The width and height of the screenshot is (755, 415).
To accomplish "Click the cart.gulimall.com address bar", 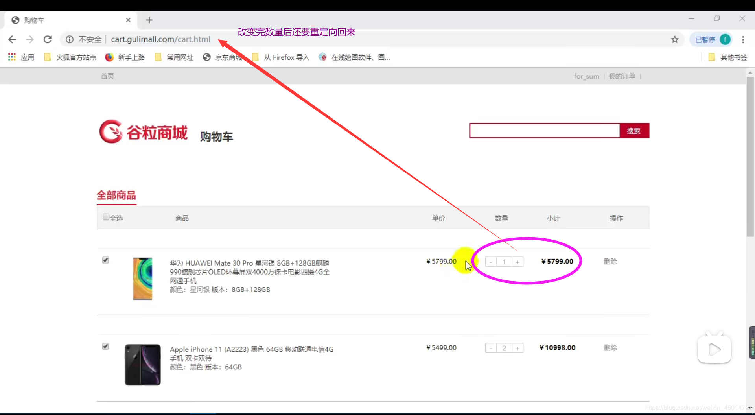I will click(x=160, y=39).
